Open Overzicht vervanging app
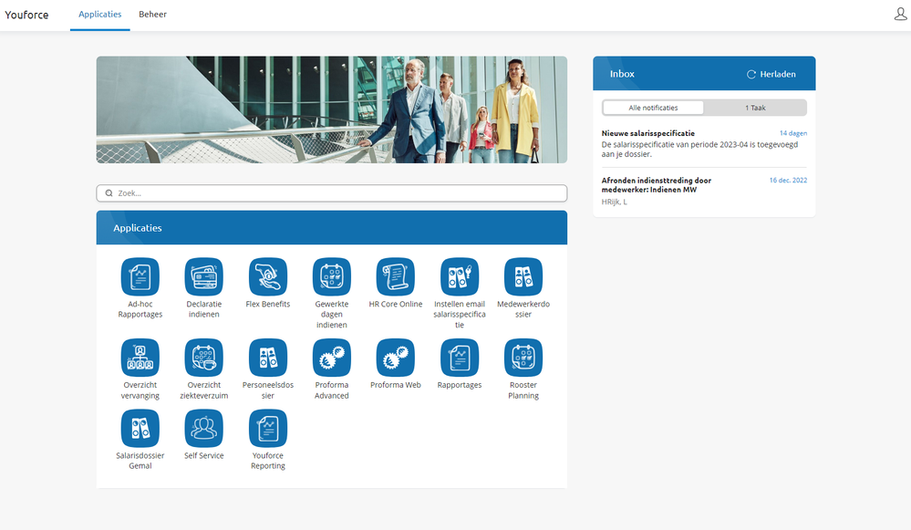911x530 pixels. [140, 358]
